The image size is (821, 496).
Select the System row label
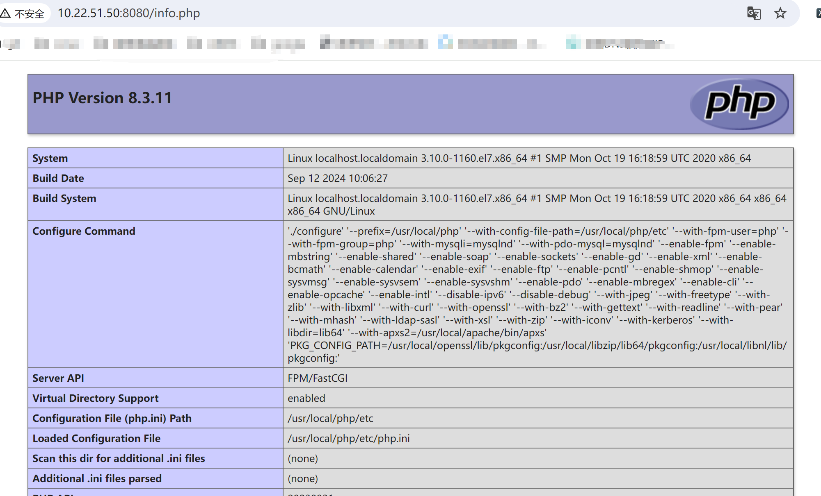(50, 158)
